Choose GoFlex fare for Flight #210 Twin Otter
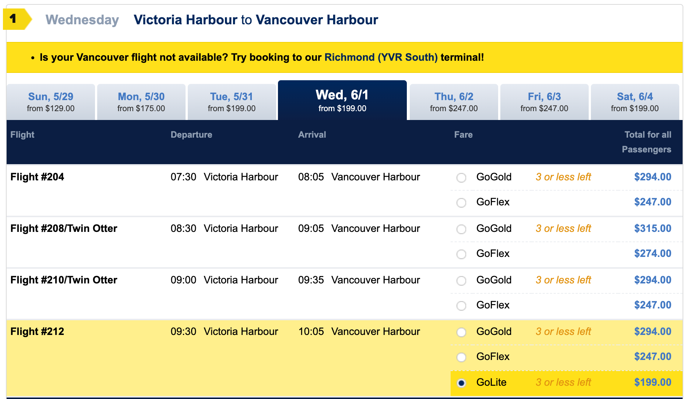The width and height of the screenshot is (687, 399). point(461,306)
